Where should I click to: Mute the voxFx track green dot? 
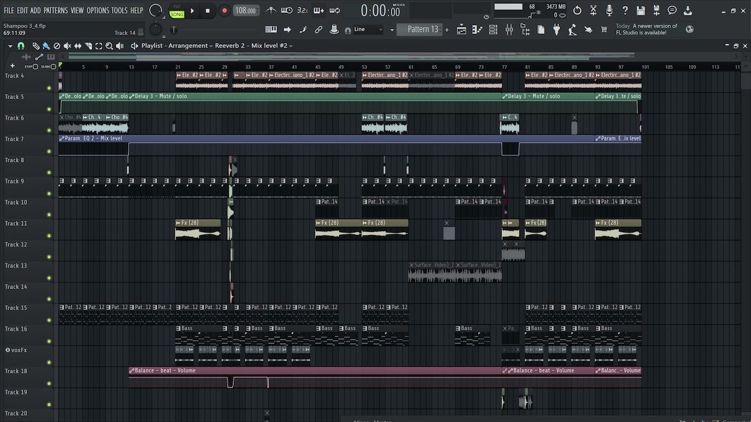coord(49,362)
